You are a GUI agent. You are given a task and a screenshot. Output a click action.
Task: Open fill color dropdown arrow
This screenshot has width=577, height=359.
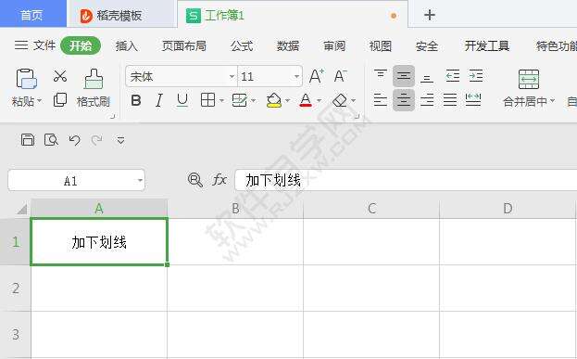[287, 100]
